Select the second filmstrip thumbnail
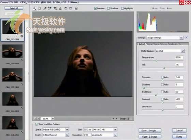The image size is (191, 140). (x=12, y=51)
